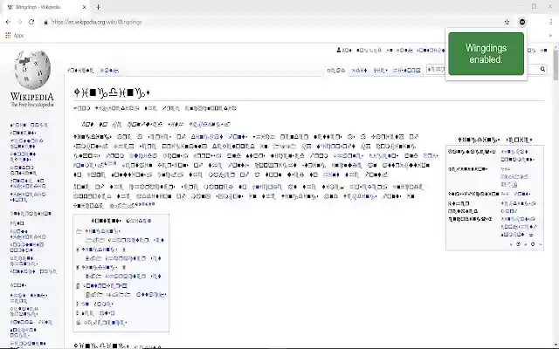Open the Chrome three-dot menu

[551, 22]
